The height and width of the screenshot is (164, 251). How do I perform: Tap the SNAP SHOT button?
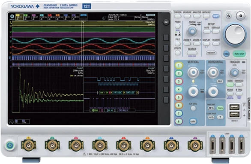click(x=211, y=108)
